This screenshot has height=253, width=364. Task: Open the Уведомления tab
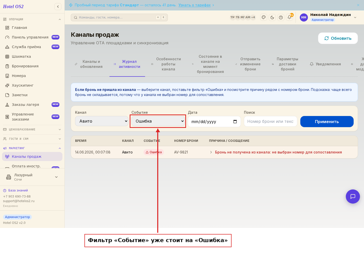click(325, 64)
